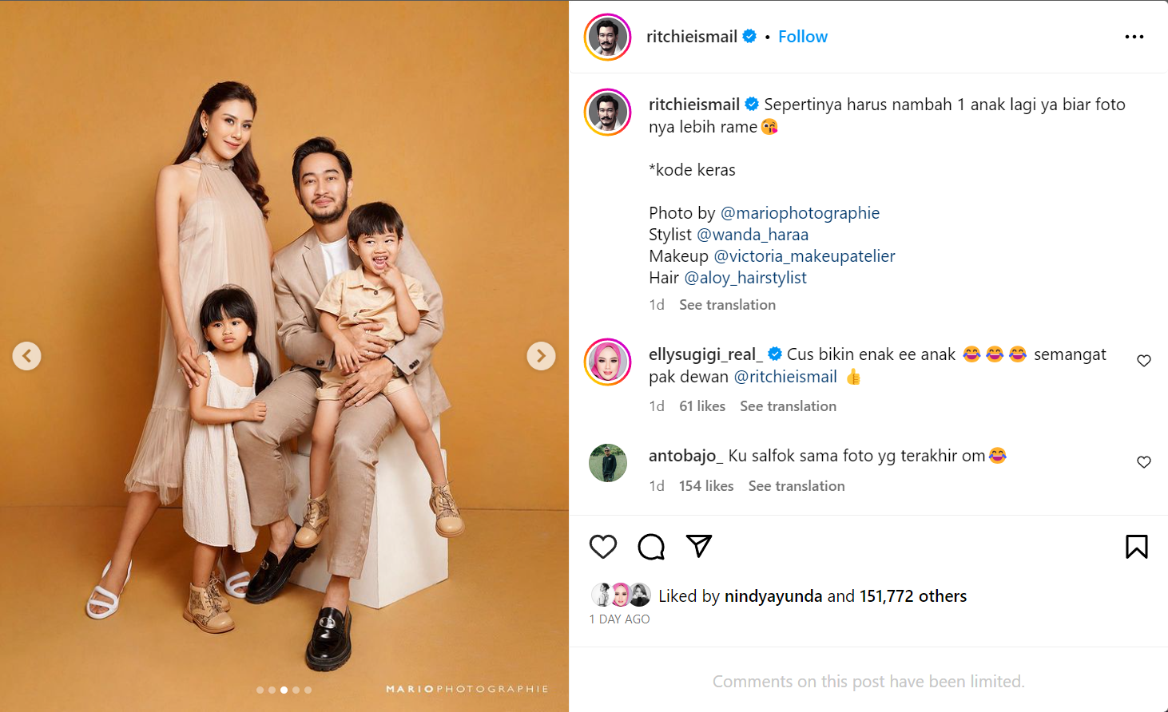View 151,772 others who liked
This screenshot has width=1168, height=712.
coord(913,596)
